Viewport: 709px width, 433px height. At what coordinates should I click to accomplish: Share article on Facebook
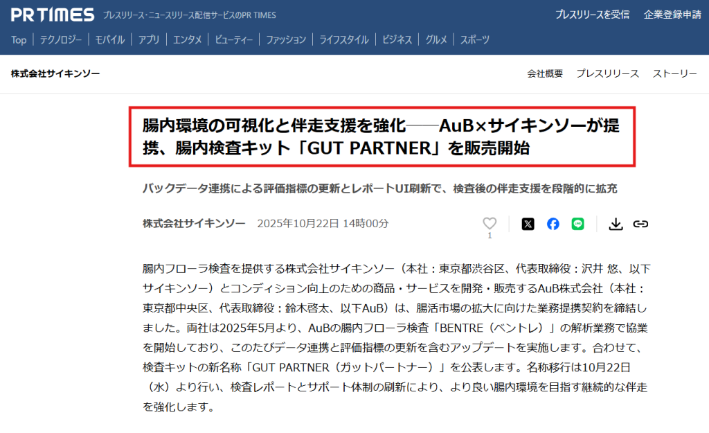[x=553, y=224]
